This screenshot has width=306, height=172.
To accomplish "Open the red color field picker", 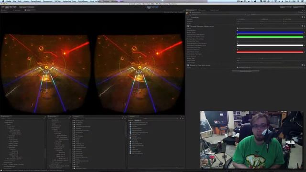I will click(x=270, y=52).
